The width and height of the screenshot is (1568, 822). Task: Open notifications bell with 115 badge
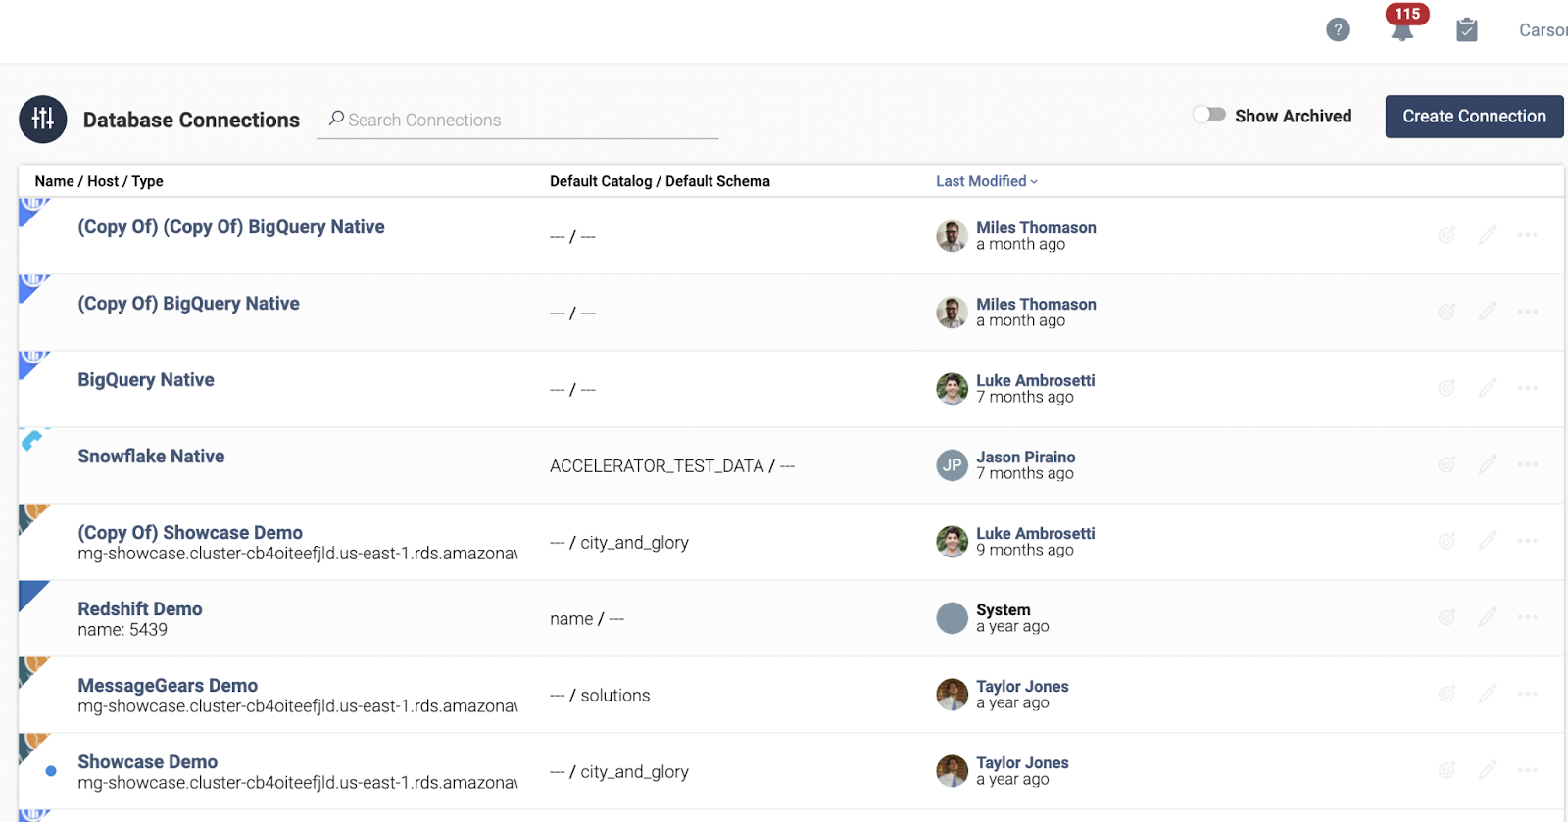pyautogui.click(x=1403, y=24)
